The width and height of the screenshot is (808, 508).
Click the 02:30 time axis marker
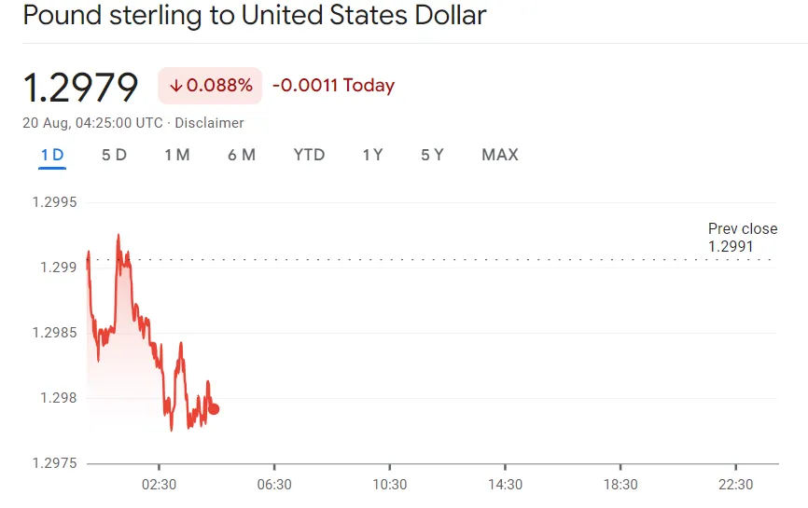tap(159, 484)
